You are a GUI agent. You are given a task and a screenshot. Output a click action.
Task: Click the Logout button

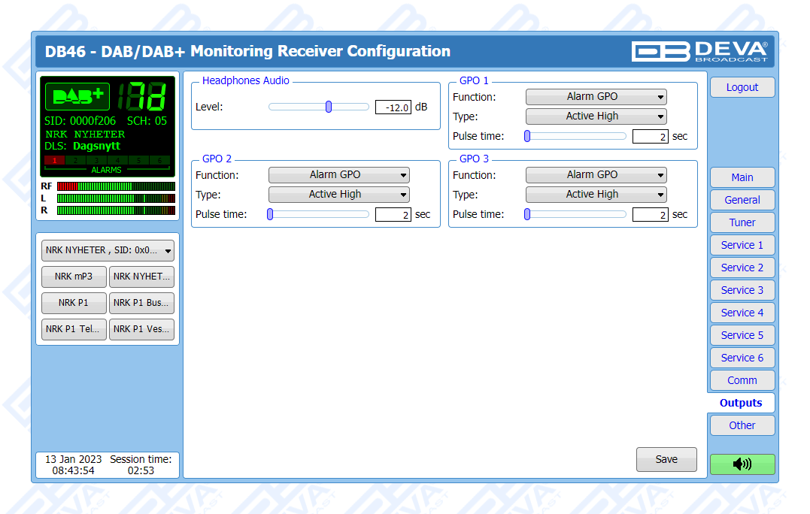pos(742,87)
